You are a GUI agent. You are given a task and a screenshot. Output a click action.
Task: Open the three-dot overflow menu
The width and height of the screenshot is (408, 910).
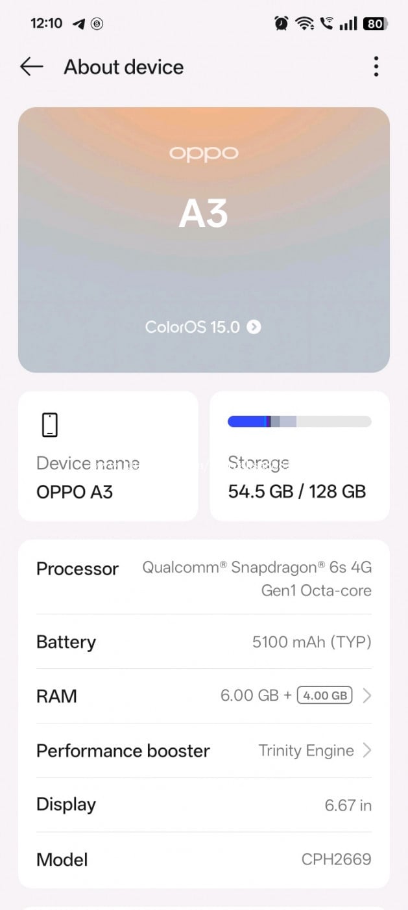tap(376, 66)
